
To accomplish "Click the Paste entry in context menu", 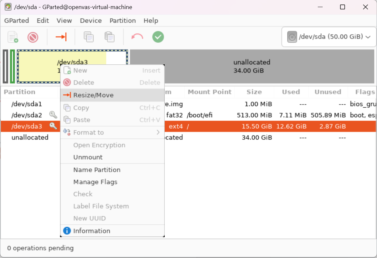I will pyautogui.click(x=112, y=120).
